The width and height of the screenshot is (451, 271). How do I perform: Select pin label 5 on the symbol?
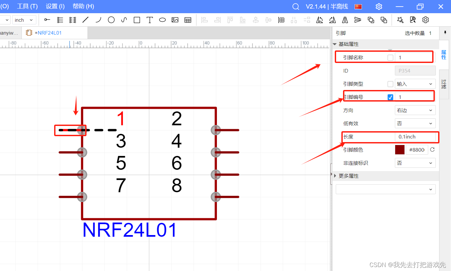[x=121, y=163]
